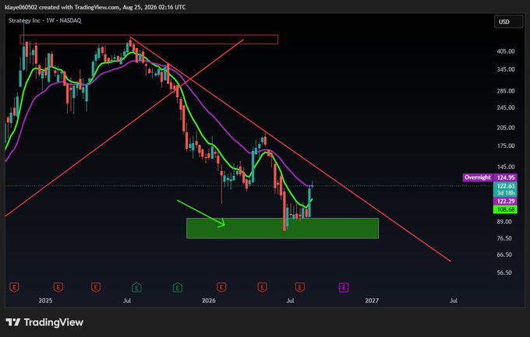This screenshot has width=530, height=337.
Task: Click the 89.00 price scale label
Action: pyautogui.click(x=504, y=222)
